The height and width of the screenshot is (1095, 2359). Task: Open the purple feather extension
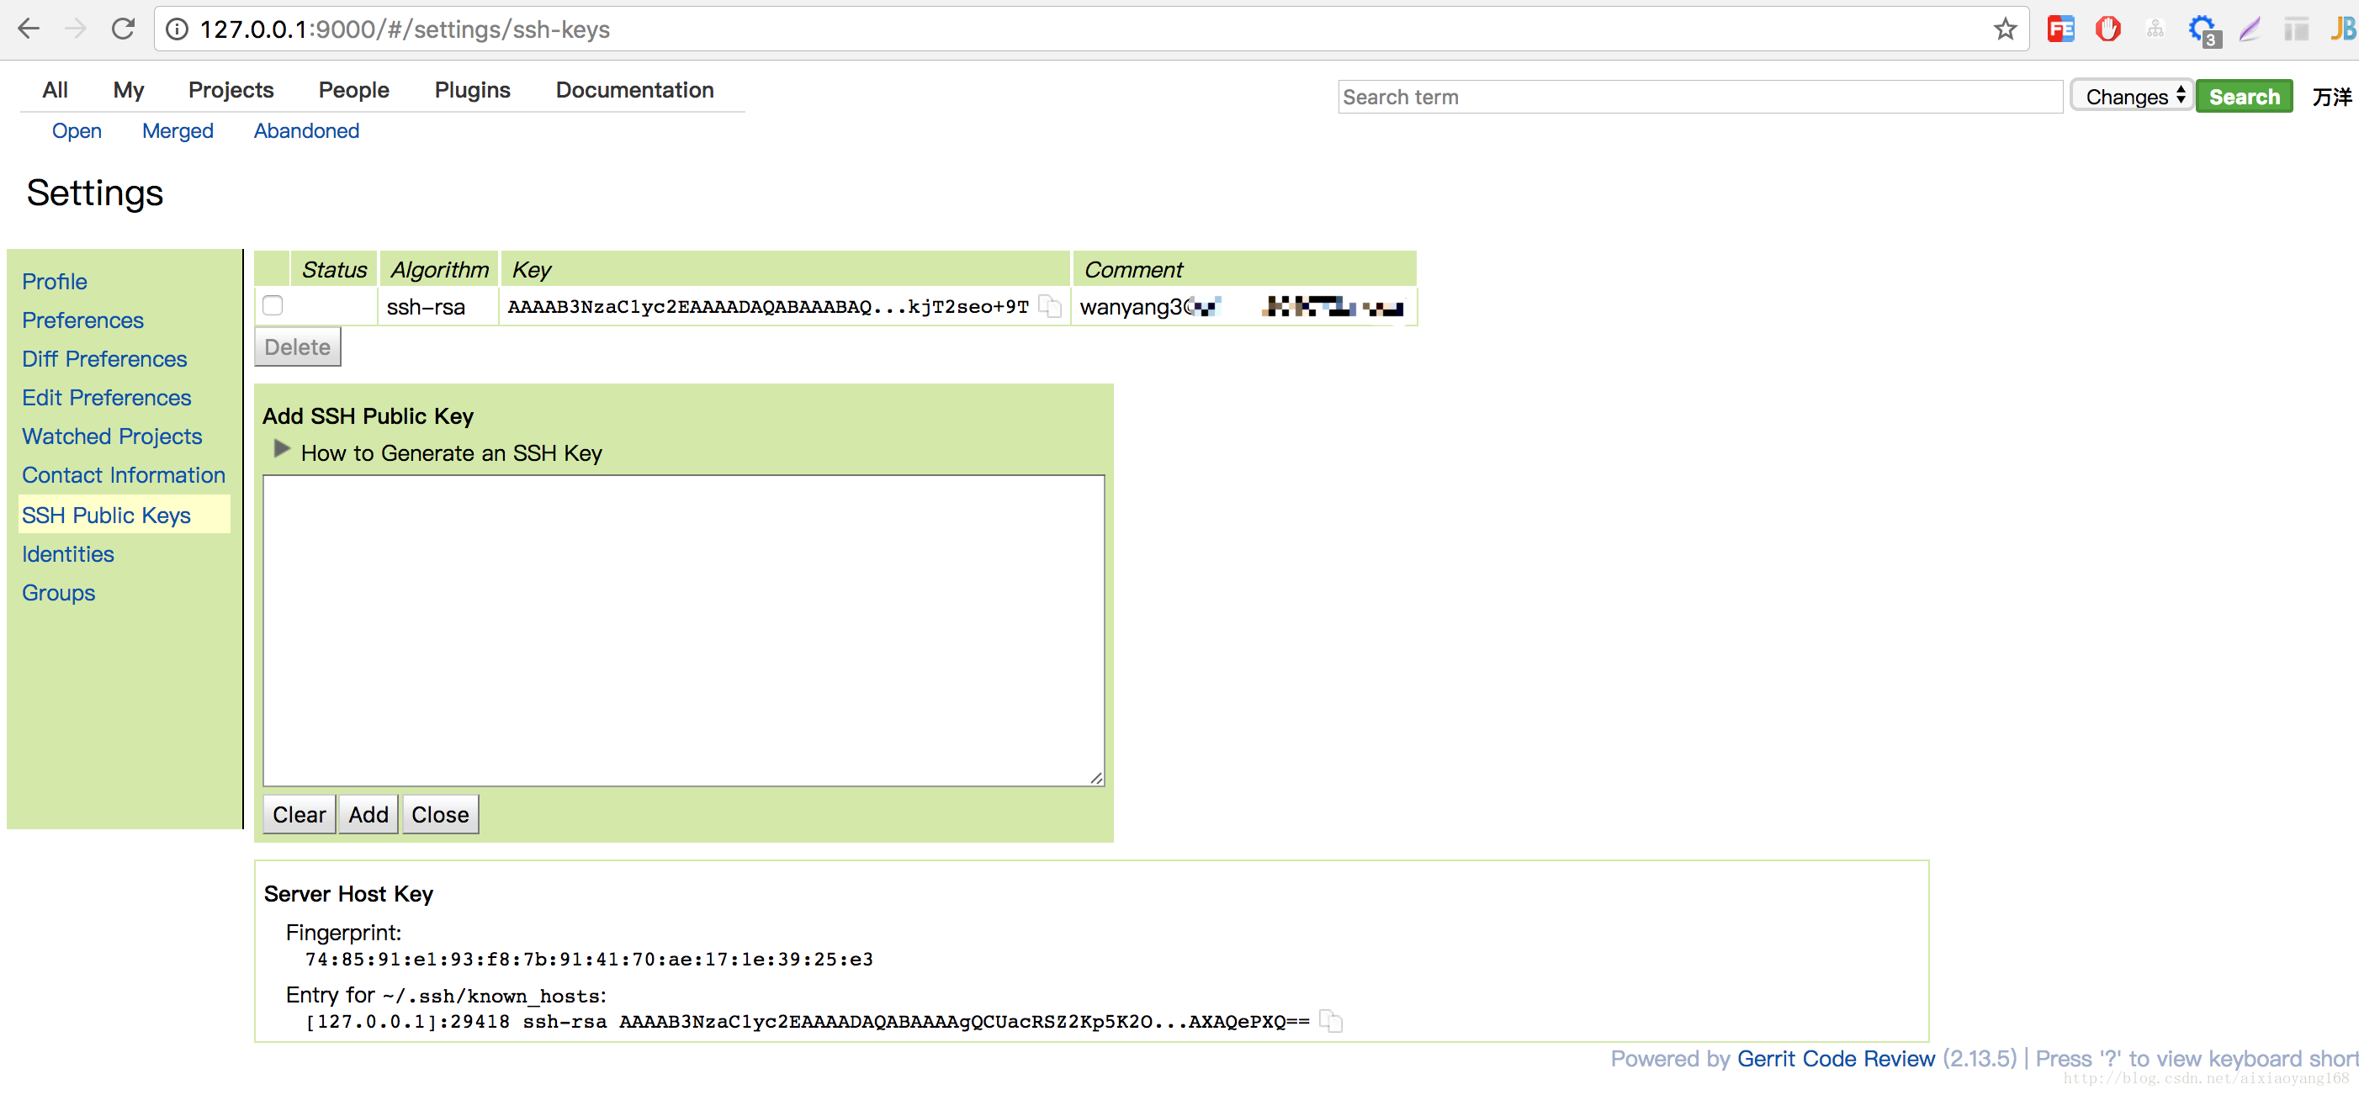tap(2250, 29)
